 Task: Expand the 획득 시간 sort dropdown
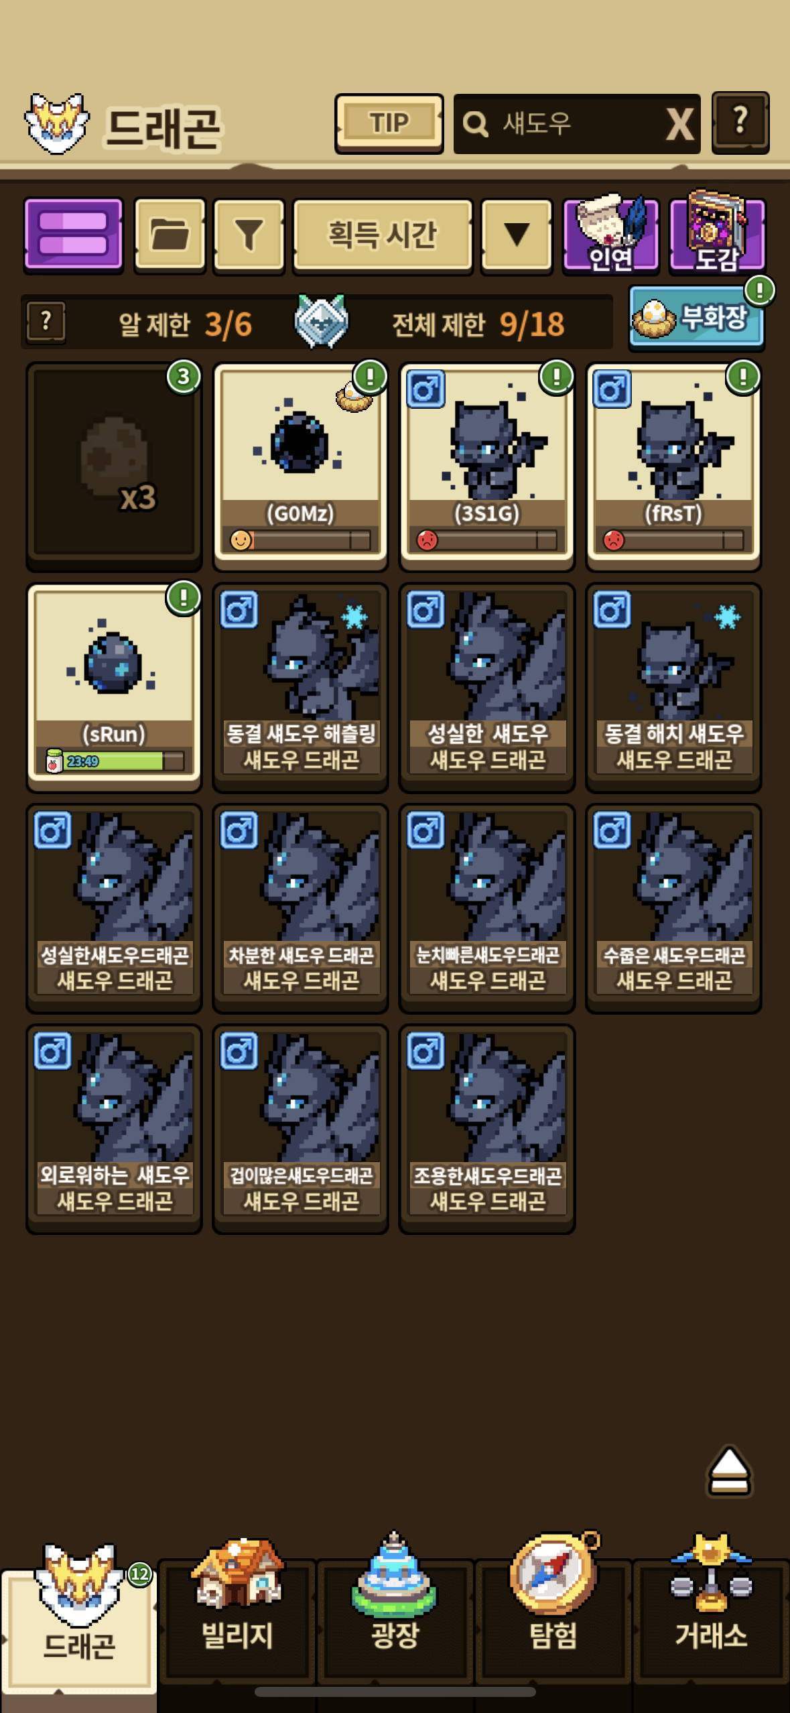click(x=383, y=235)
